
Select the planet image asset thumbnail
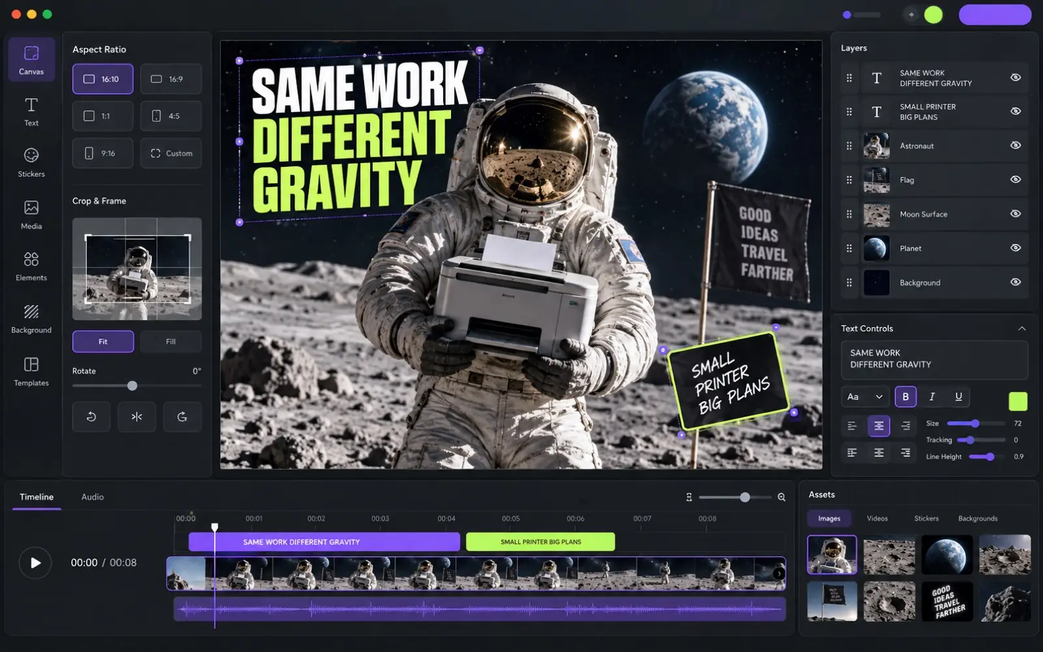(947, 555)
